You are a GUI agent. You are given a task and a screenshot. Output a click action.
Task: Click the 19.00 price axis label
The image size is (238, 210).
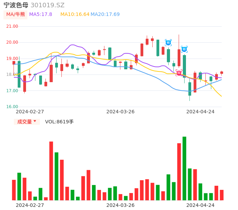tap(12, 59)
